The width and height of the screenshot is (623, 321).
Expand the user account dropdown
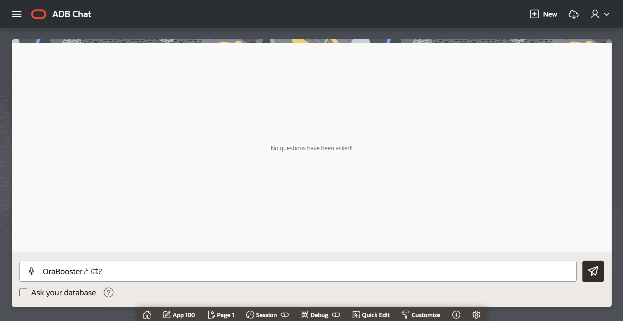click(x=600, y=14)
